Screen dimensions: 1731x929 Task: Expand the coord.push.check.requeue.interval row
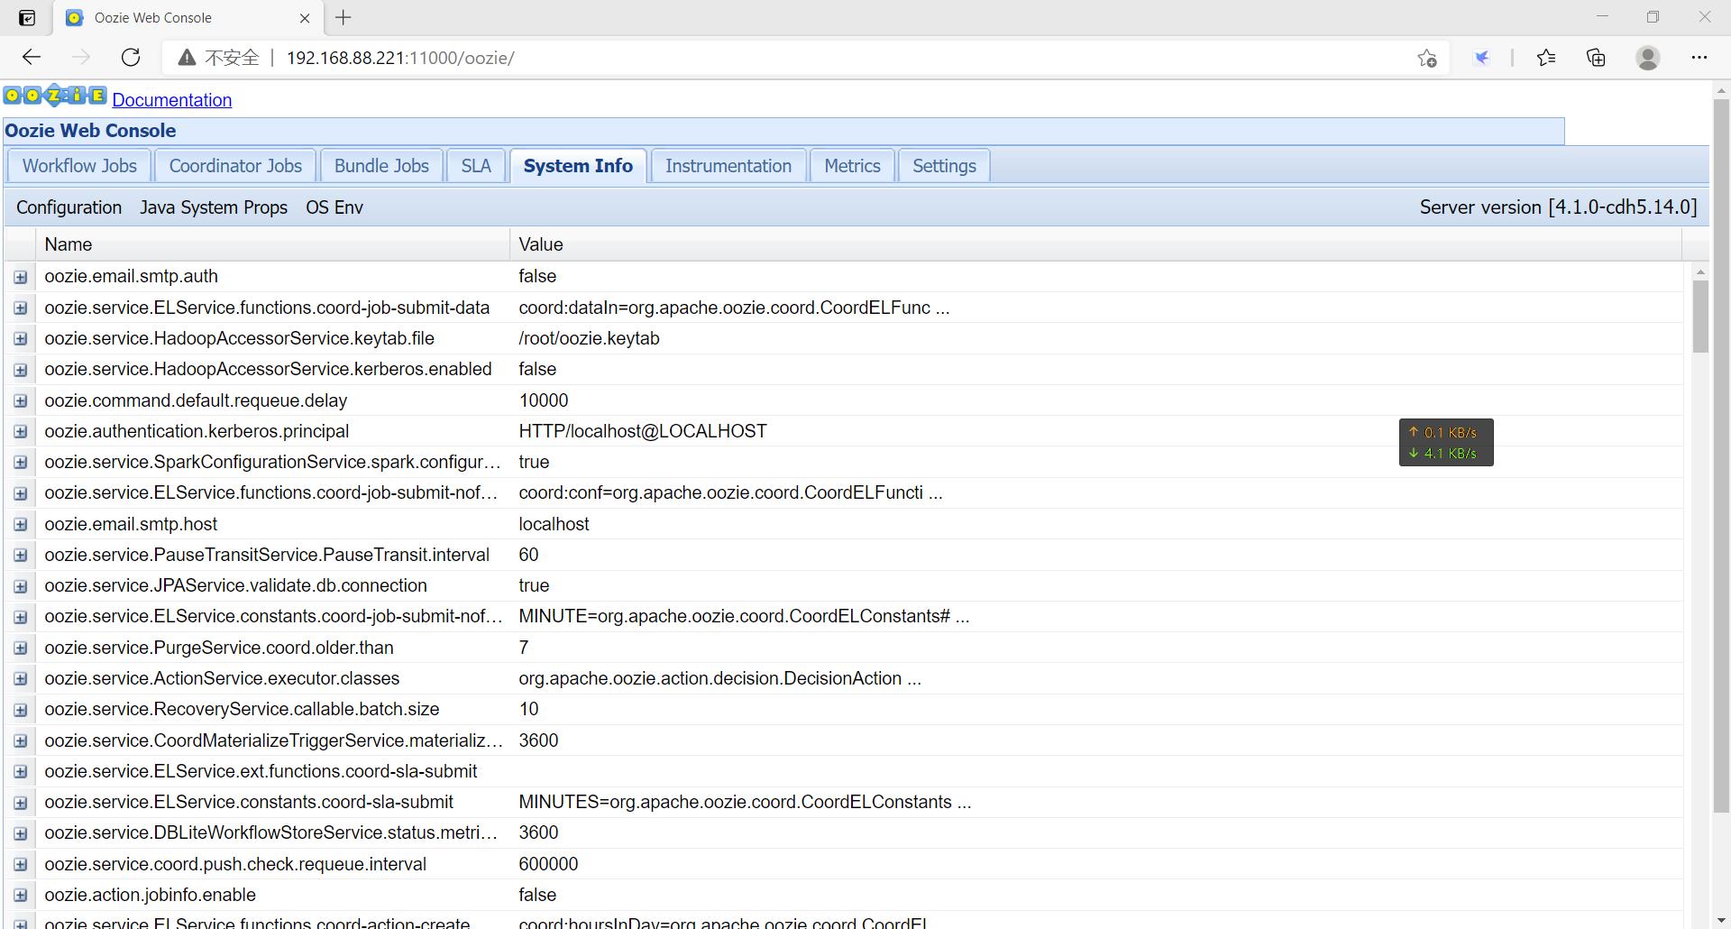21,865
